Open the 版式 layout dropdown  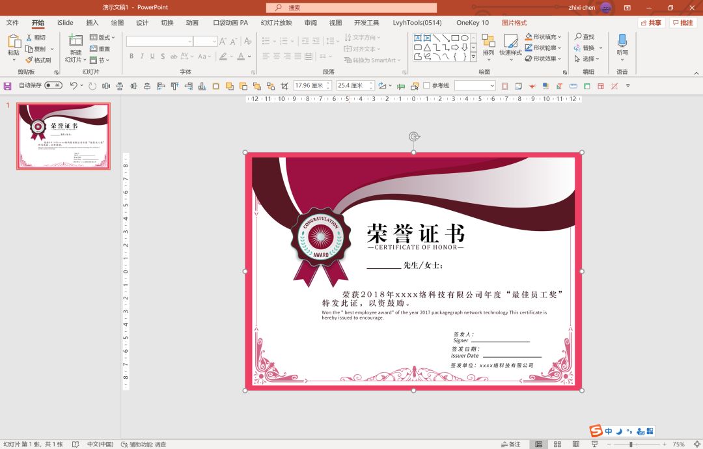click(103, 37)
